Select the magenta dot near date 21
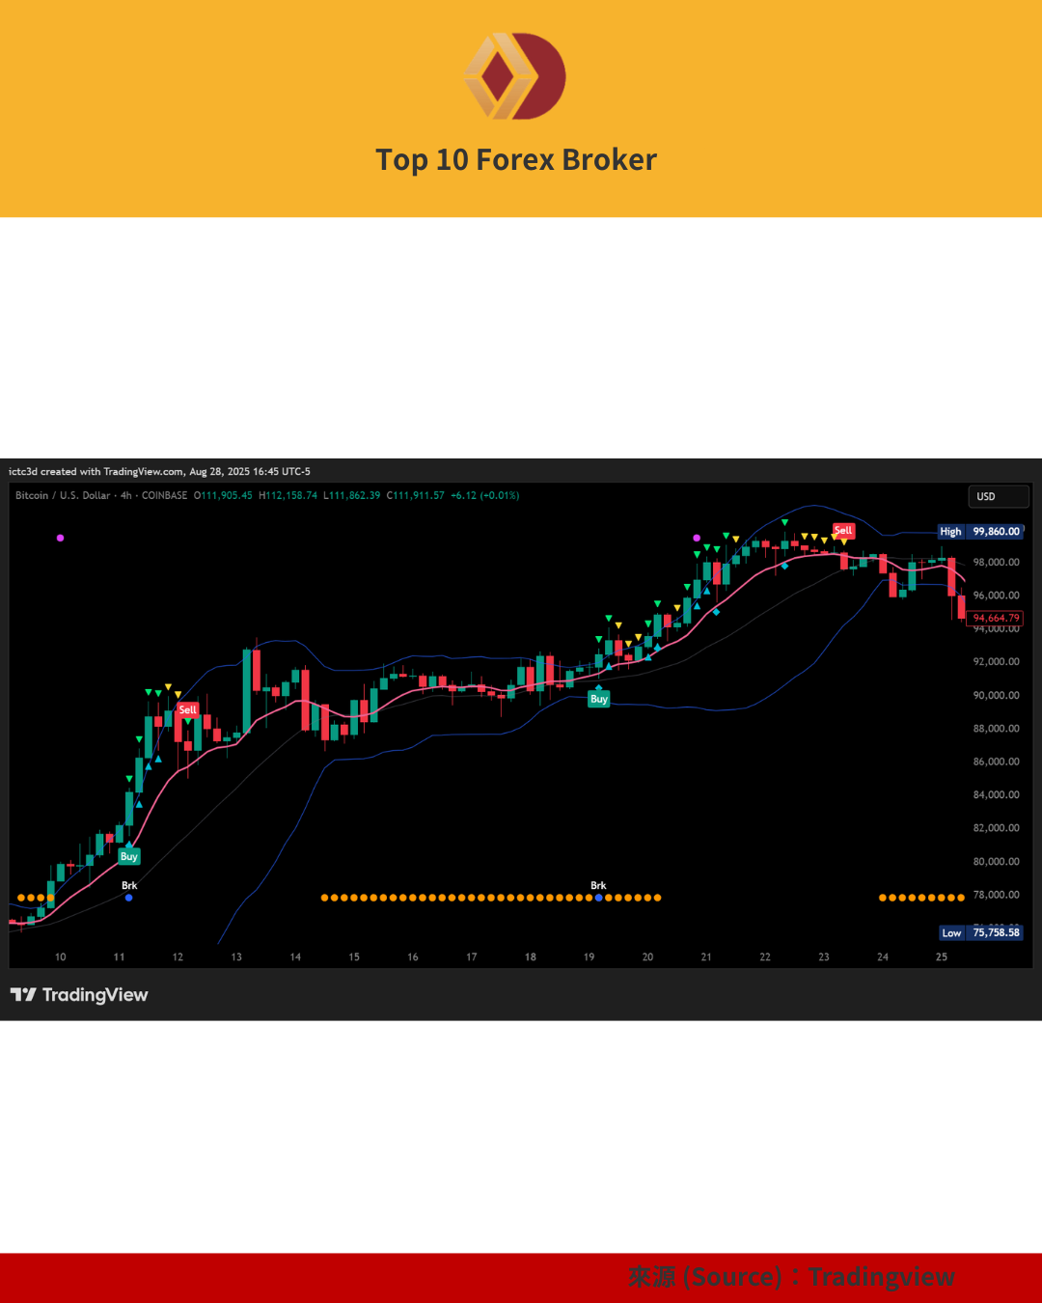The height and width of the screenshot is (1303, 1042). 697,538
